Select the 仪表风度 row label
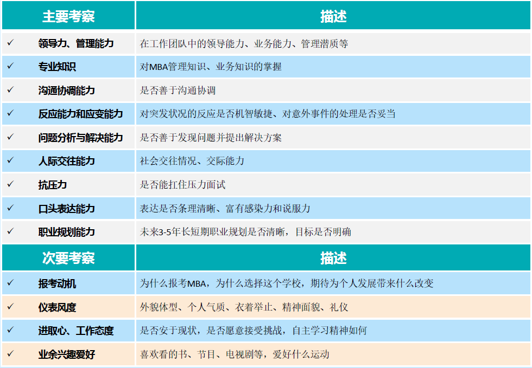 tap(57, 307)
